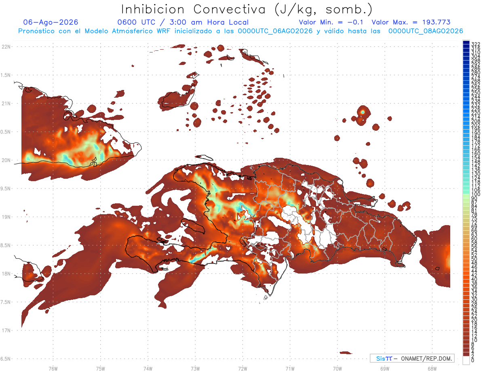This screenshot has height=374, width=485.
Task: Click the "21N" latitude label
Action: 6,104
